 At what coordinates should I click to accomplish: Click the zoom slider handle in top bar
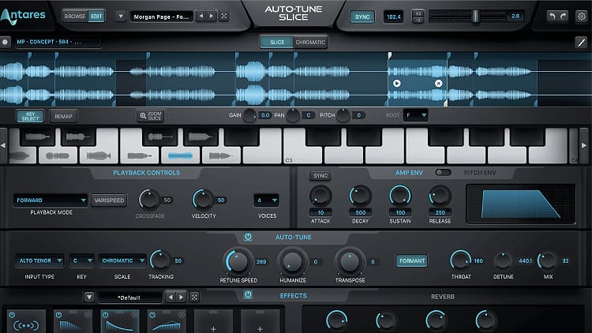(x=476, y=16)
